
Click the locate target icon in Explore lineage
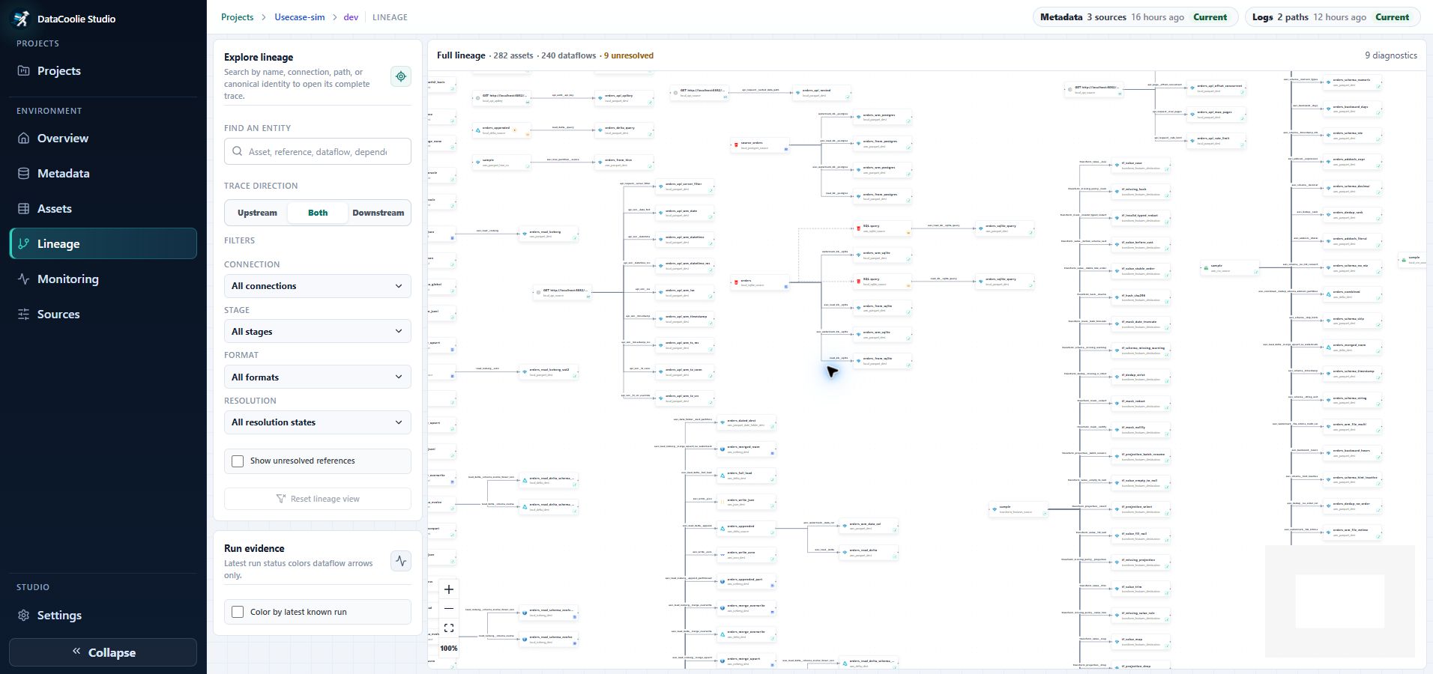[401, 76]
